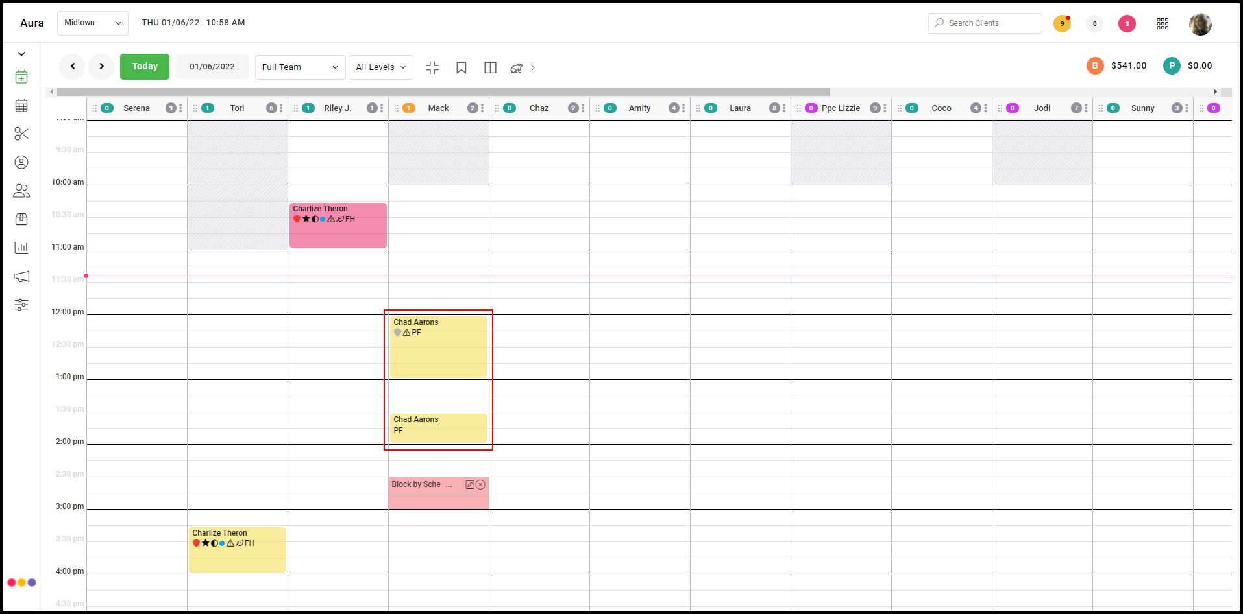Open the sliders settings icon in sidebar
This screenshot has width=1243, height=614.
coord(21,305)
